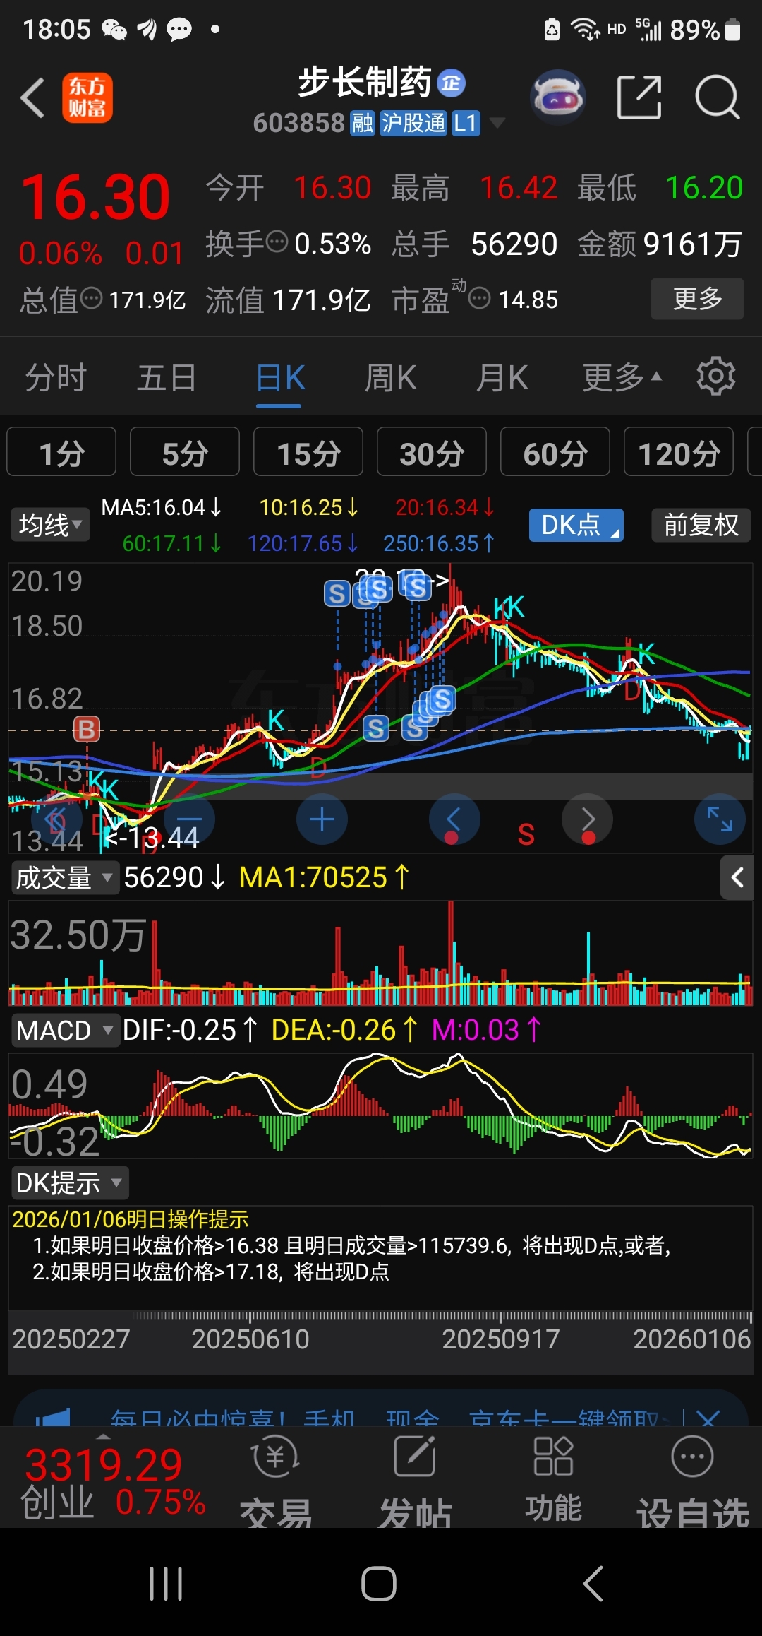Select the 60分 minute period

555,452
